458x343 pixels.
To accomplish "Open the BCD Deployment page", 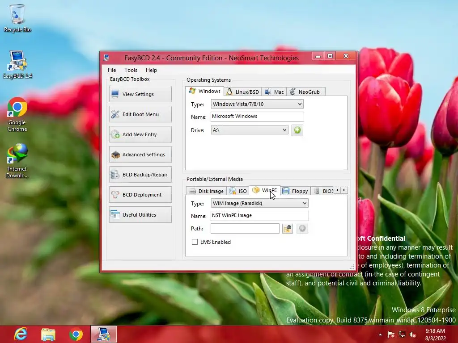I will [140, 195].
